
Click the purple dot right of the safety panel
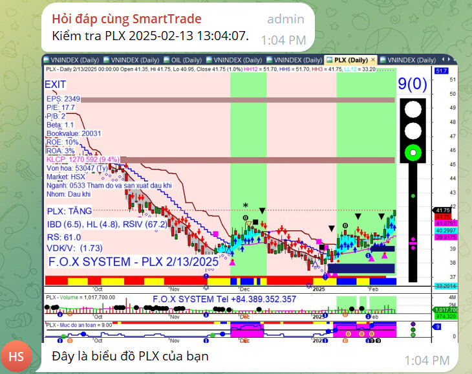click(x=413, y=324)
